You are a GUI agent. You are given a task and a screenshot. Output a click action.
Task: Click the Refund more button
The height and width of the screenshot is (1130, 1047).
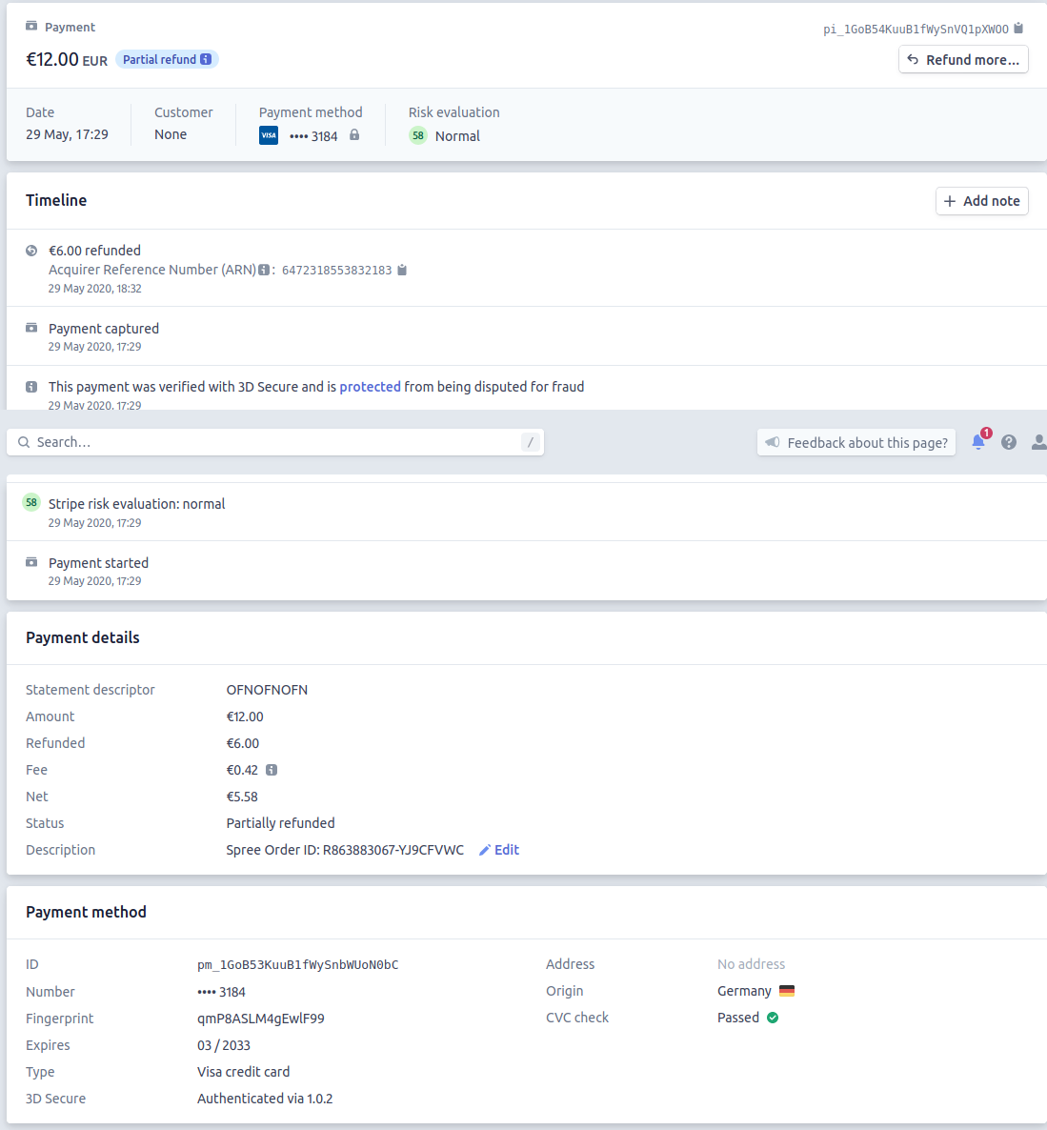point(963,60)
